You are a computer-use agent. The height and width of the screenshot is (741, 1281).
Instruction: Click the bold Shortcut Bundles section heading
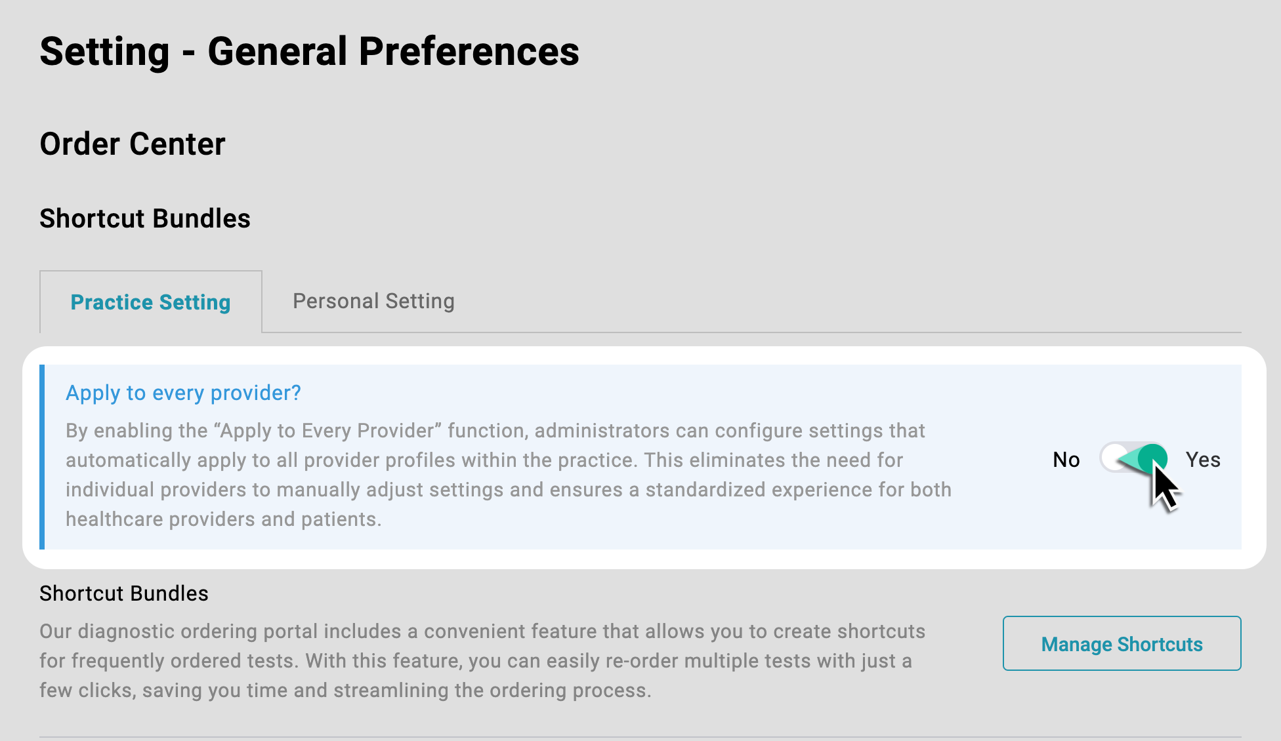coord(145,218)
